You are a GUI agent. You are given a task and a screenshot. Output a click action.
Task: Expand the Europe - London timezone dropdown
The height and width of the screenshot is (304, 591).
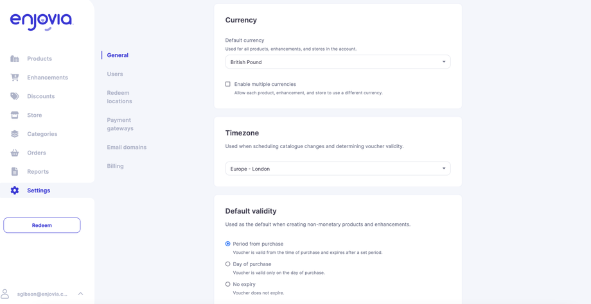337,169
